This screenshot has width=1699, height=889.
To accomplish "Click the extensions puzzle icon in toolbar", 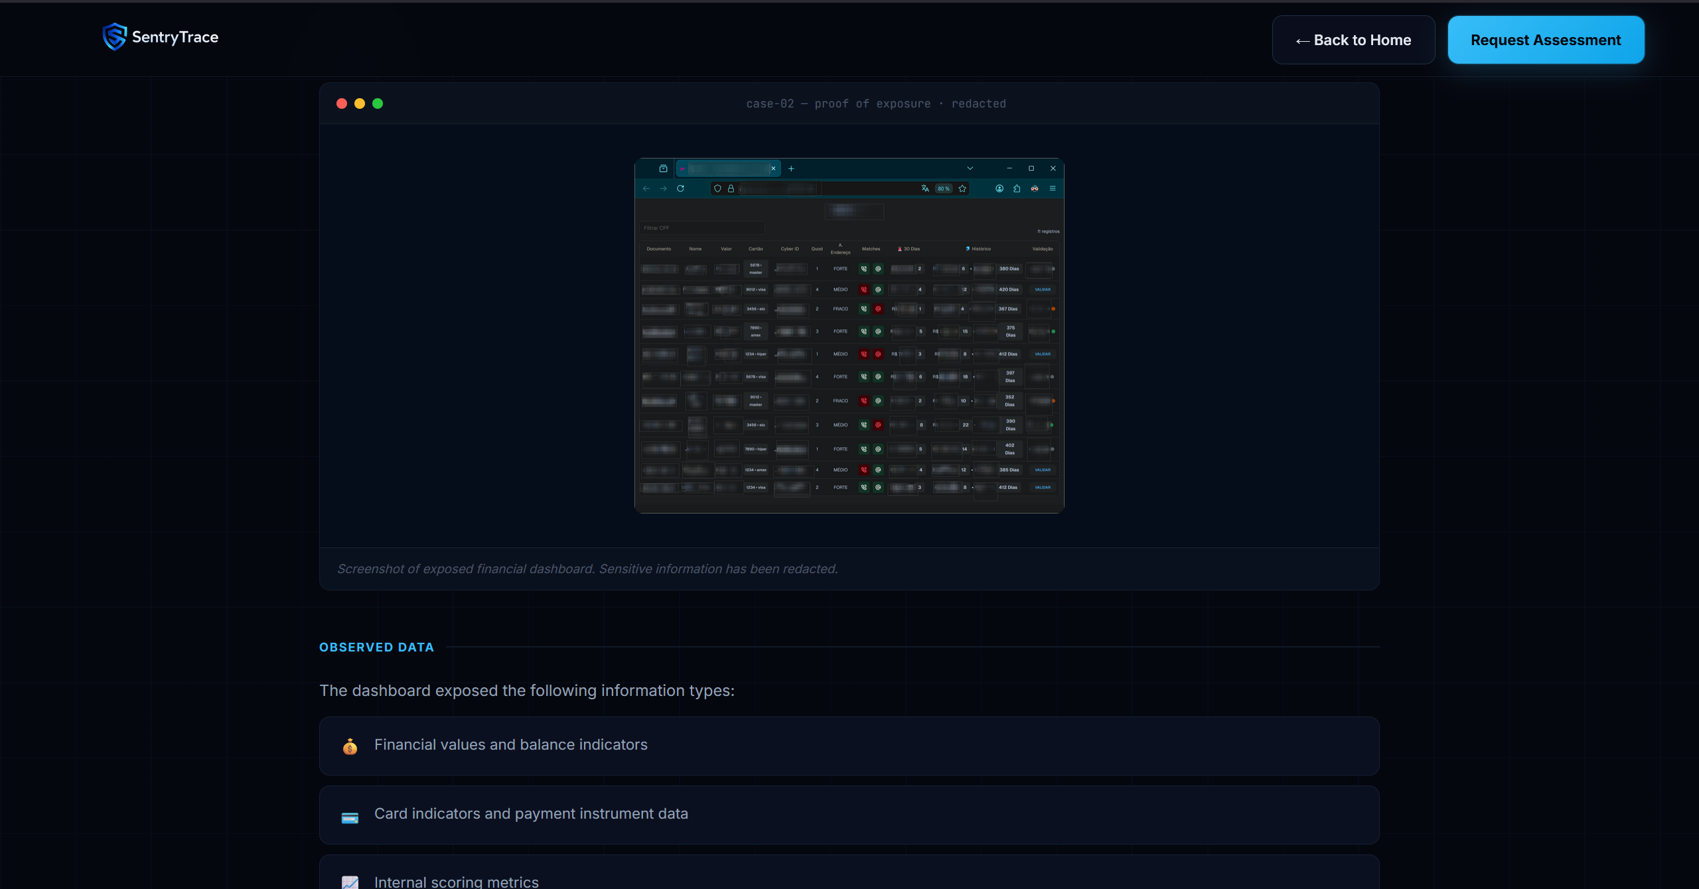I will click(1017, 189).
